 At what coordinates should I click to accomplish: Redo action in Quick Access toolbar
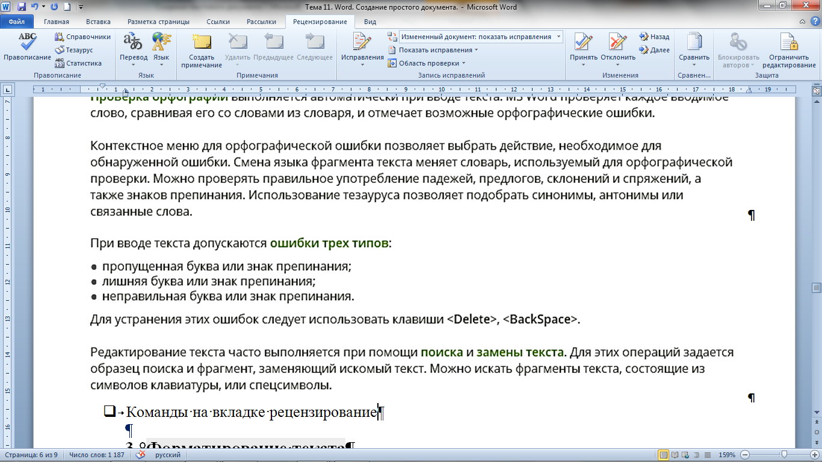(x=54, y=7)
